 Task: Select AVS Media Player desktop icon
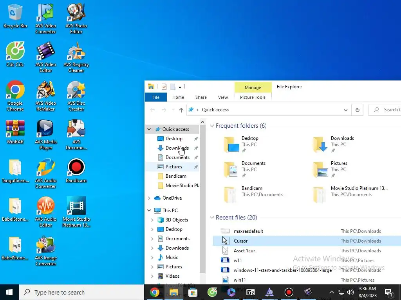[45, 135]
